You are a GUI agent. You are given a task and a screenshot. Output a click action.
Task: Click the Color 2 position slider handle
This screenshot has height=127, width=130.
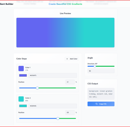click(x=58, y=118)
